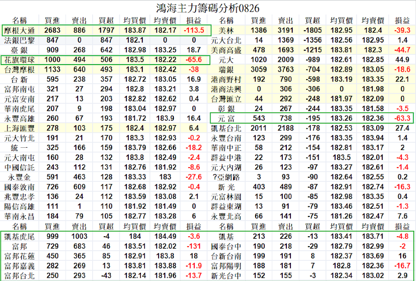Click the 新 光 row name
Viewport: 416px width, 281px height.
click(226, 187)
